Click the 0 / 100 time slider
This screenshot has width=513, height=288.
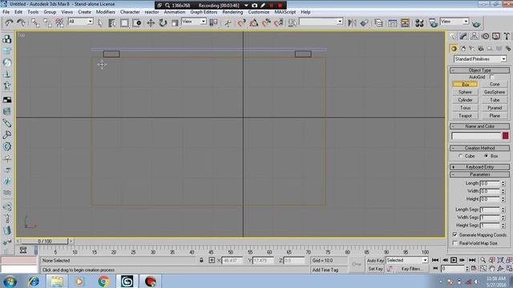click(45, 242)
